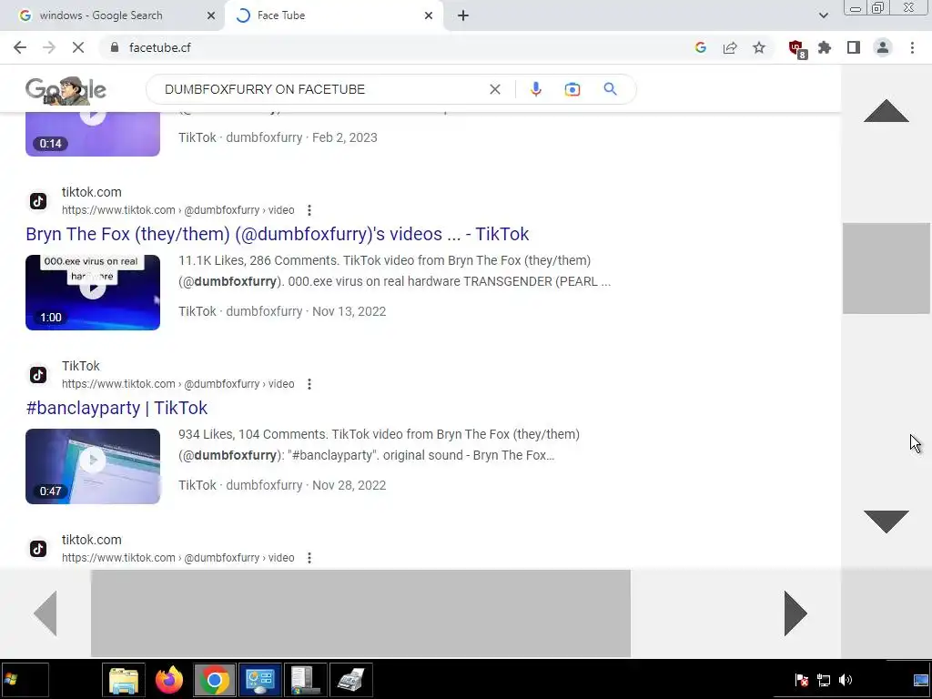Click the horizontal scrollbar thumb
This screenshot has width=932, height=699.
tap(360, 613)
